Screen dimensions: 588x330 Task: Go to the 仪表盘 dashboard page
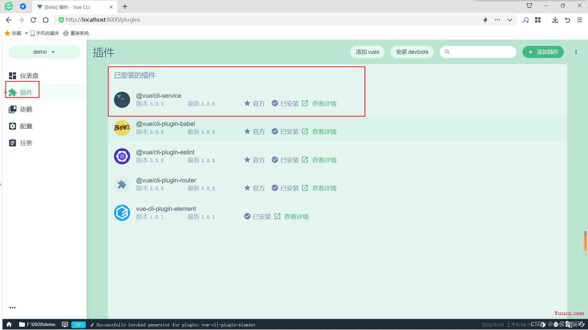tap(24, 76)
